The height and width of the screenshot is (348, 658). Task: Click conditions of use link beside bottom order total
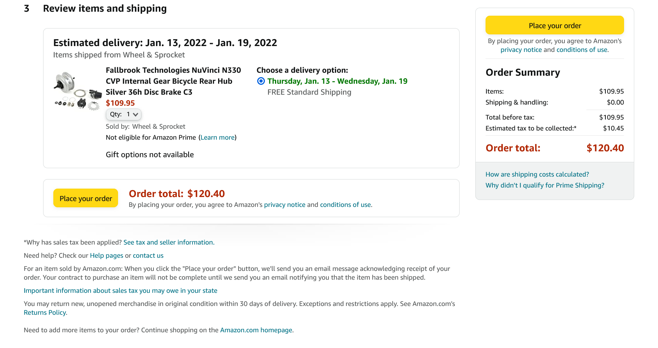coord(345,205)
